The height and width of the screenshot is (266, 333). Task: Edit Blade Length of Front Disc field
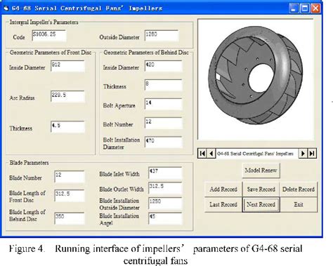70,195
